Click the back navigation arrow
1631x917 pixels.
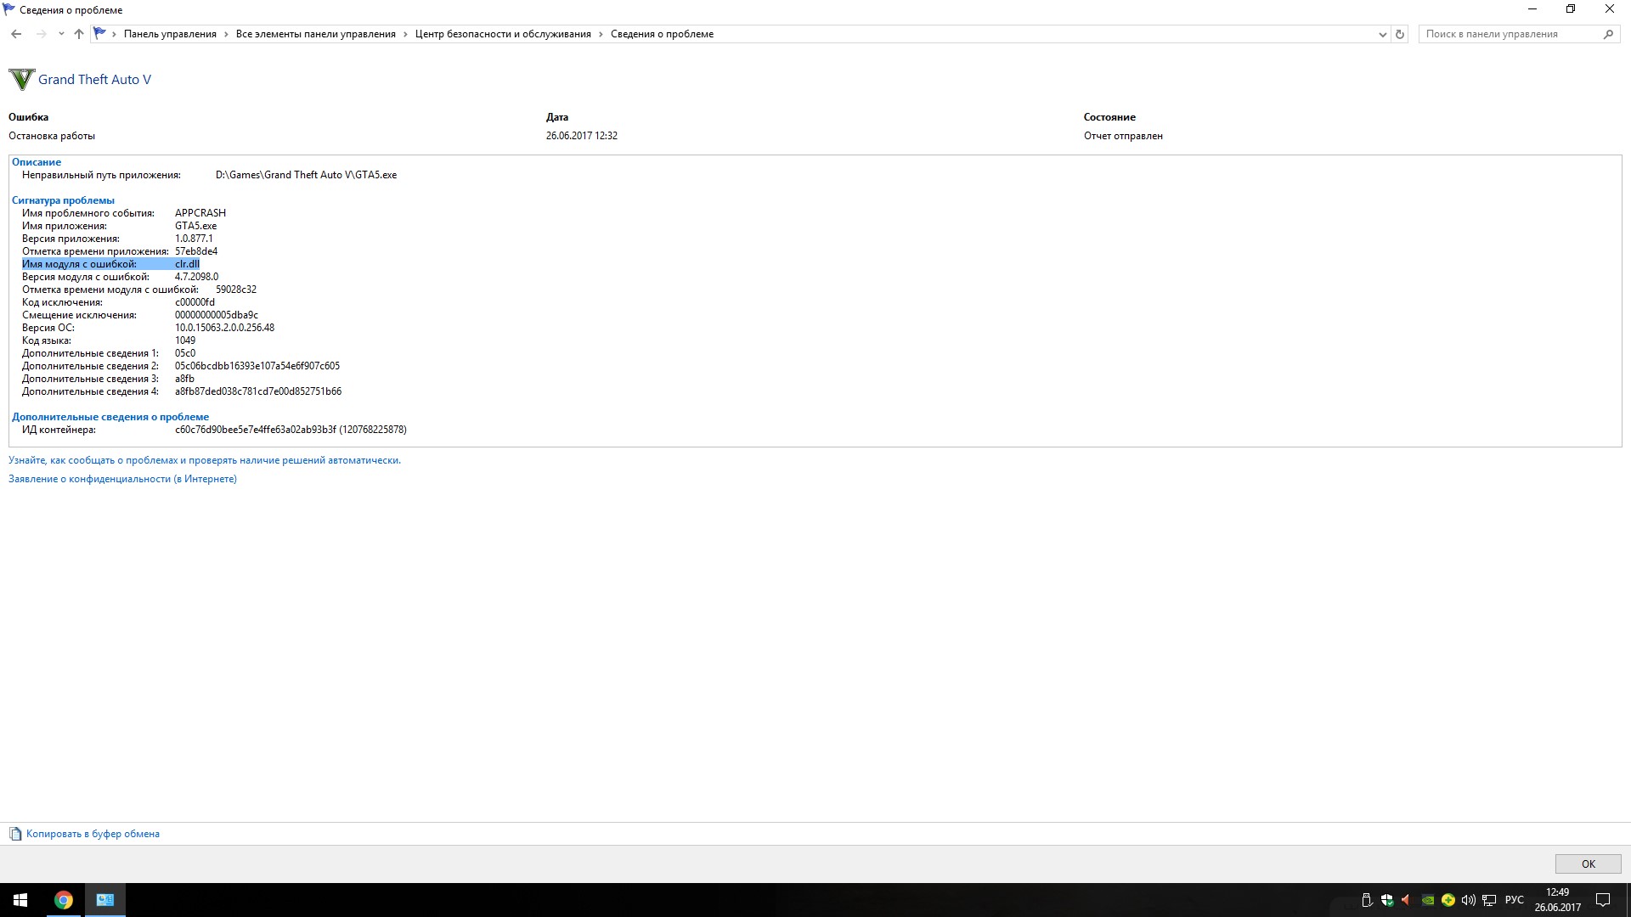(16, 34)
